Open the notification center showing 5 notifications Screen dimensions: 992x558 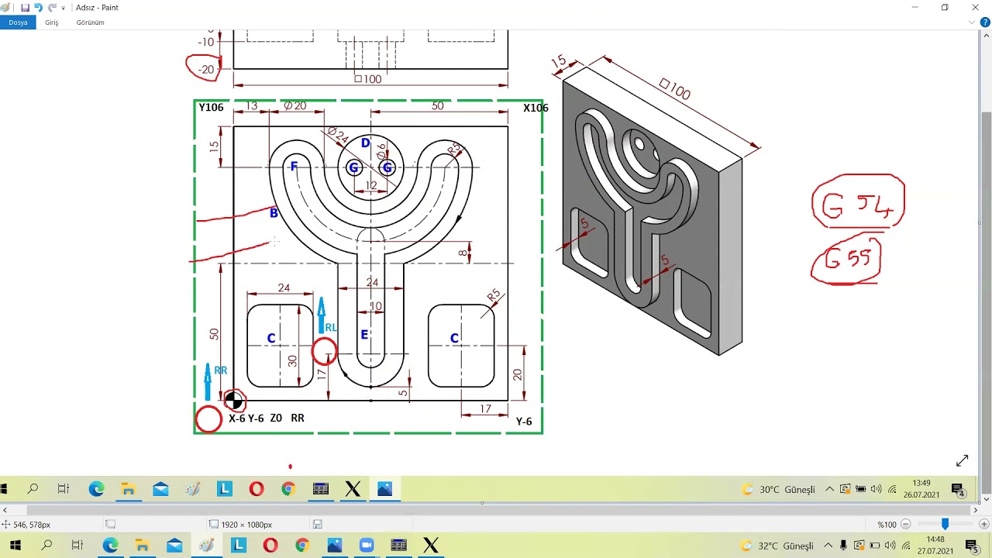pyautogui.click(x=972, y=546)
